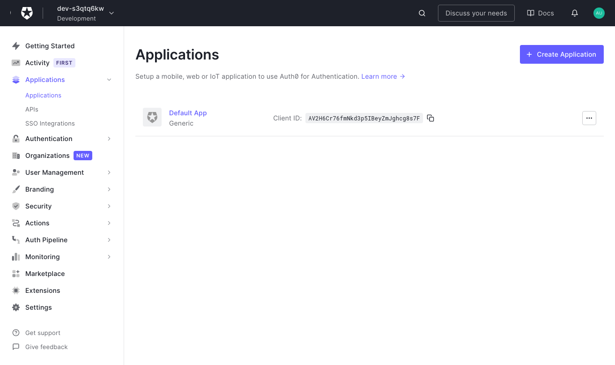Click the Activity chart icon

pyautogui.click(x=16, y=63)
